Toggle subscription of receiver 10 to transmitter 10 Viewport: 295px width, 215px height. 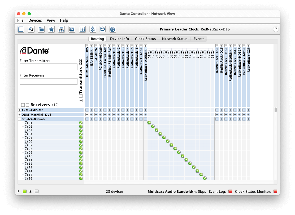(183, 156)
